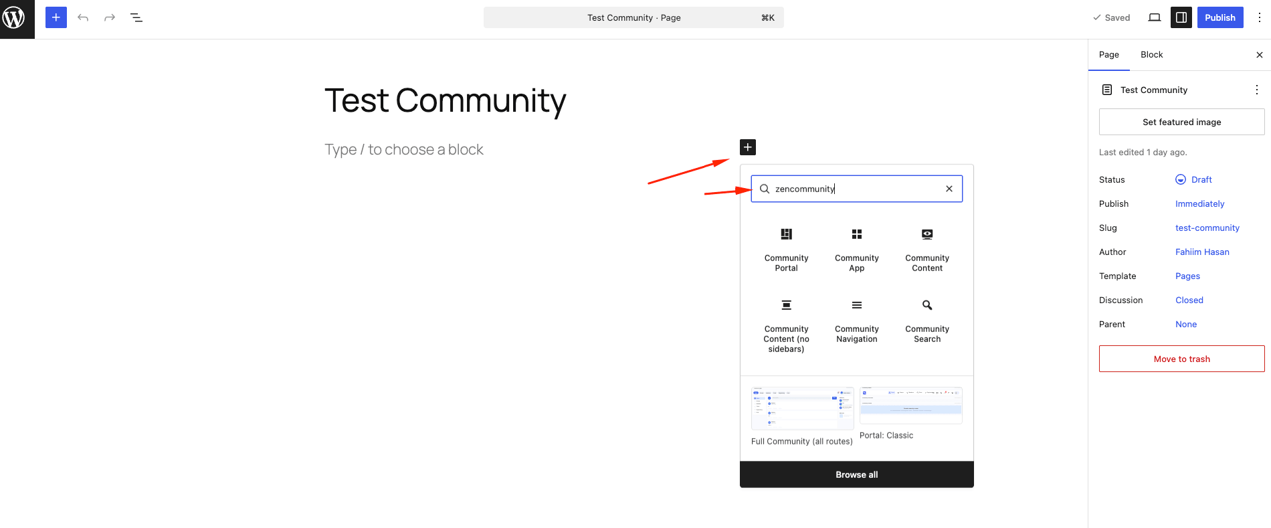The image size is (1271, 528).
Task: Click the WordPress logo icon
Action: click(14, 18)
